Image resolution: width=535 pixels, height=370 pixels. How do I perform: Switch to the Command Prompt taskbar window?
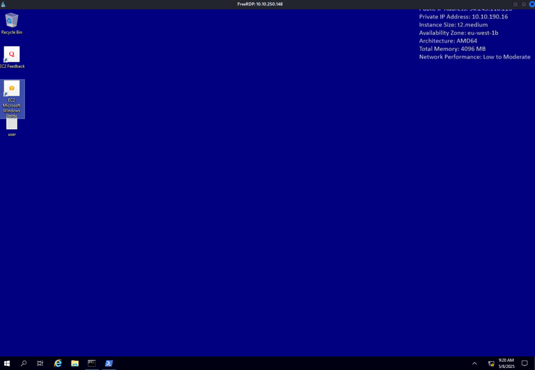(92, 363)
